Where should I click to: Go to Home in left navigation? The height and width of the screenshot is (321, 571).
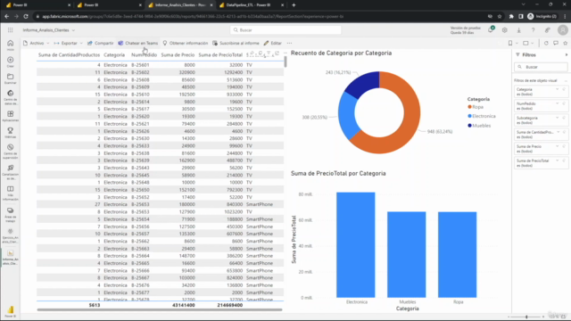click(10, 45)
